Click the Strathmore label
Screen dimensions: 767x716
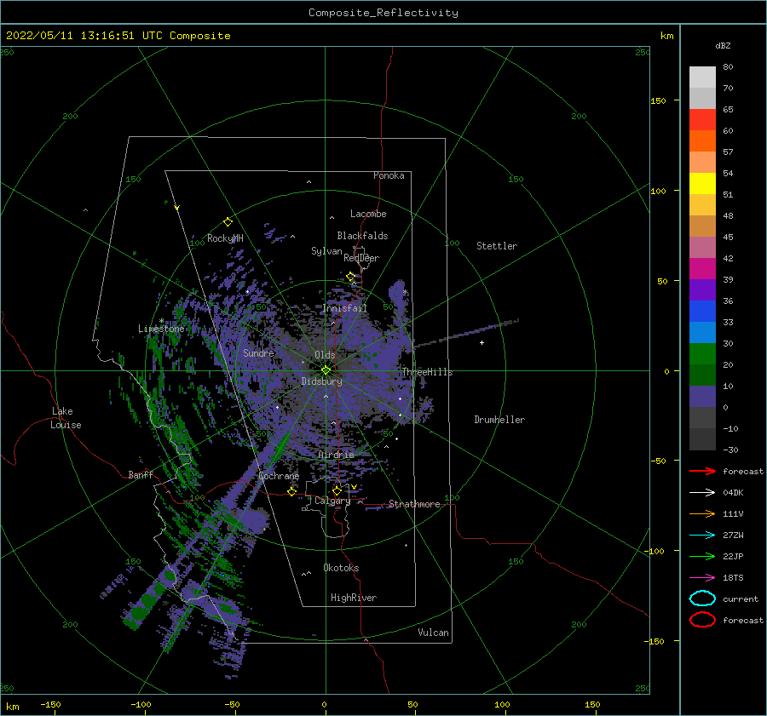click(x=414, y=504)
